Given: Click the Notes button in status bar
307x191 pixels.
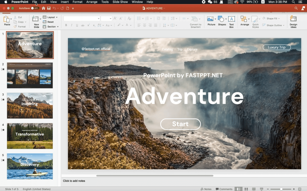Looking at the screenshot, I should 206,189.
